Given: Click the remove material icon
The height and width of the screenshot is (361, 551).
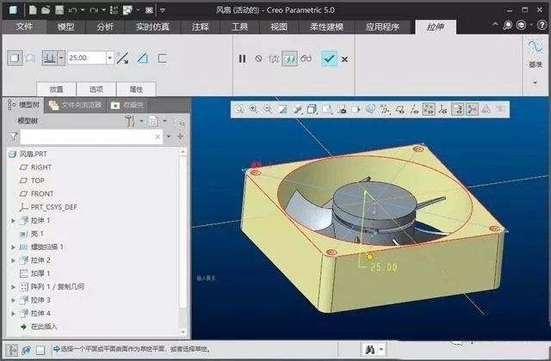Looking at the screenshot, I should 142,58.
